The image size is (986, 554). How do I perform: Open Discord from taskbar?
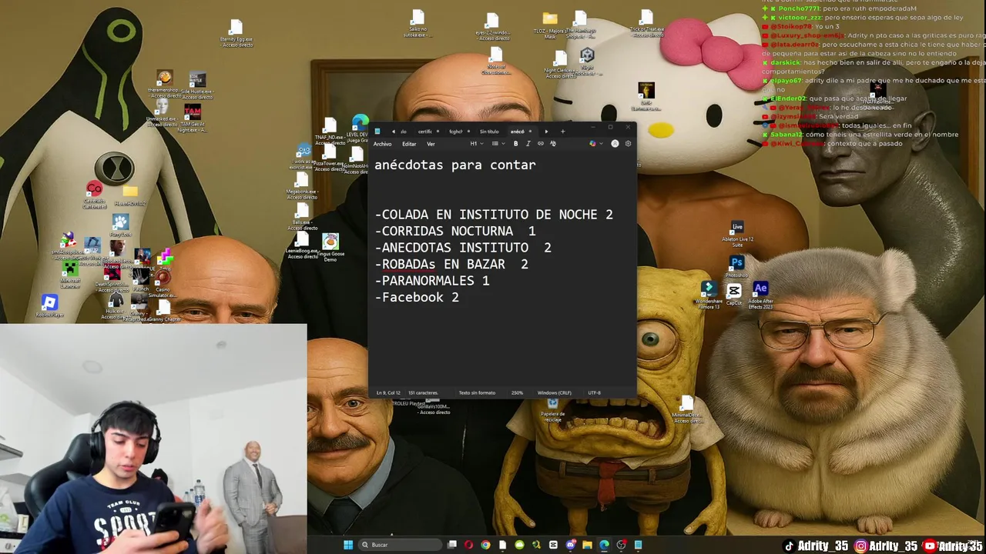tap(570, 545)
